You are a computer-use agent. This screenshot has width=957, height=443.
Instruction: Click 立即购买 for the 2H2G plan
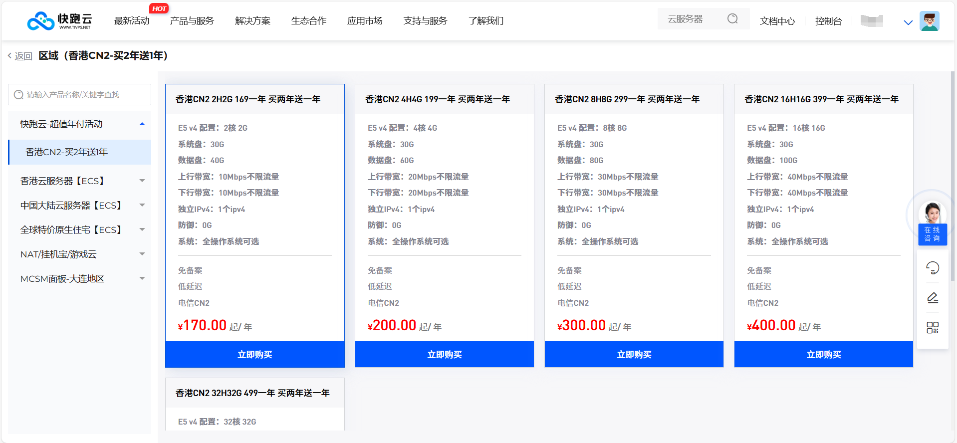(254, 355)
